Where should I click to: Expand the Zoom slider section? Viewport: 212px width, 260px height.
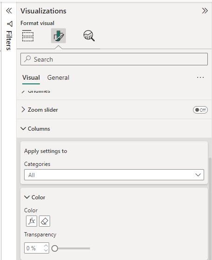click(x=23, y=109)
